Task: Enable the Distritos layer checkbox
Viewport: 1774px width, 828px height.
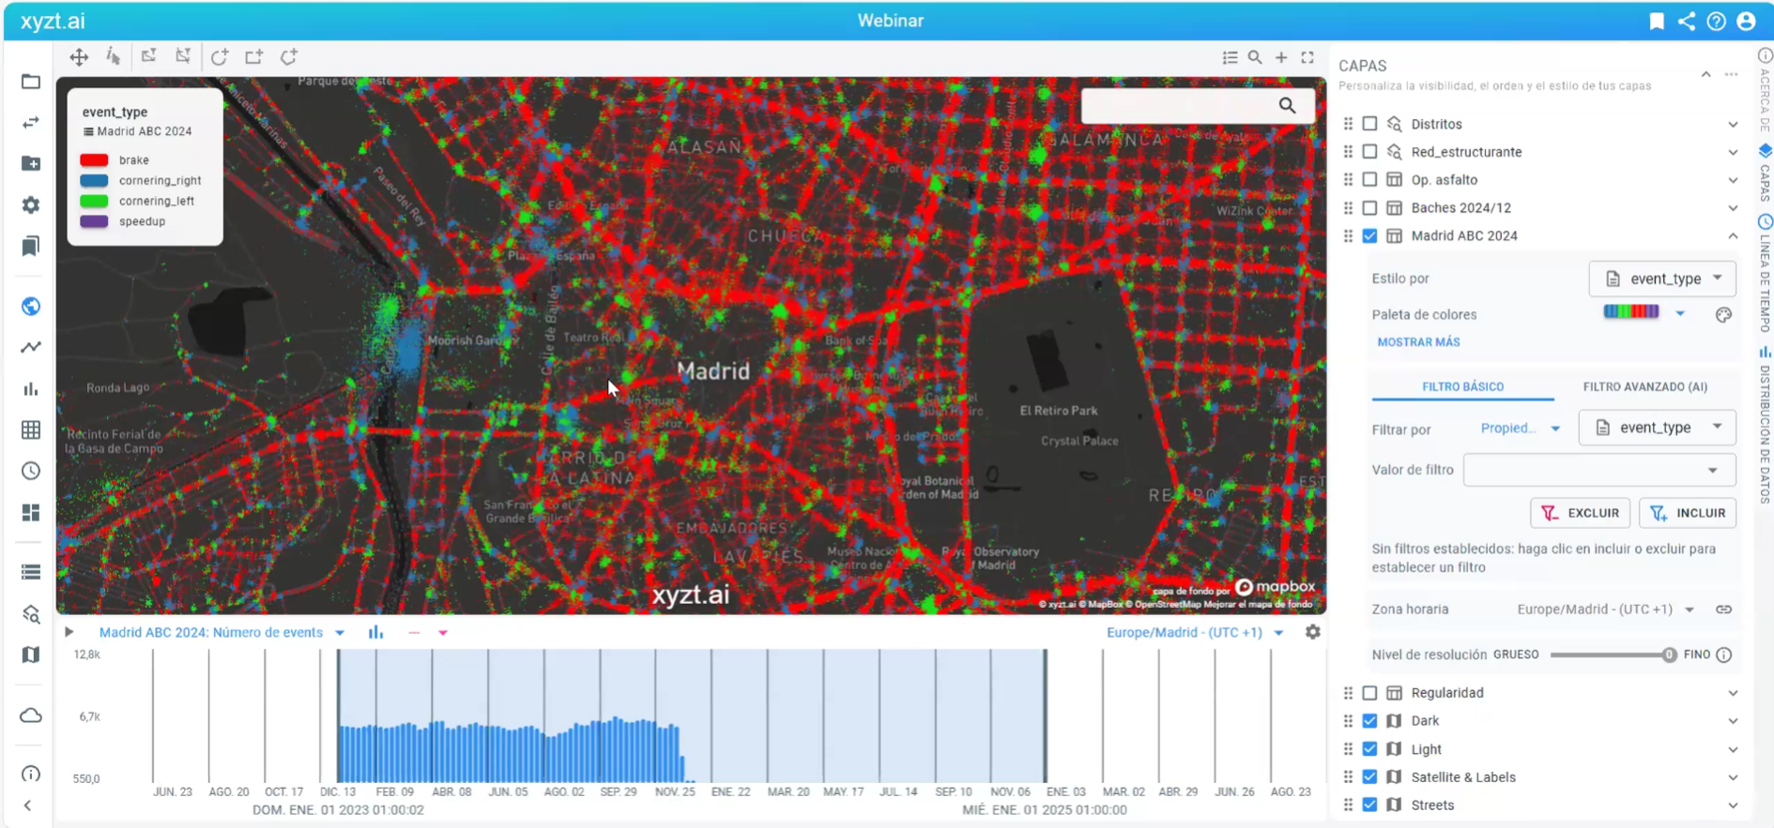Action: pos(1369,124)
